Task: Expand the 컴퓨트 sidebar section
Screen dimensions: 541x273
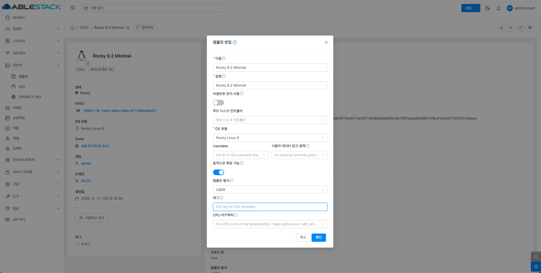Action: pyautogui.click(x=32, y=29)
